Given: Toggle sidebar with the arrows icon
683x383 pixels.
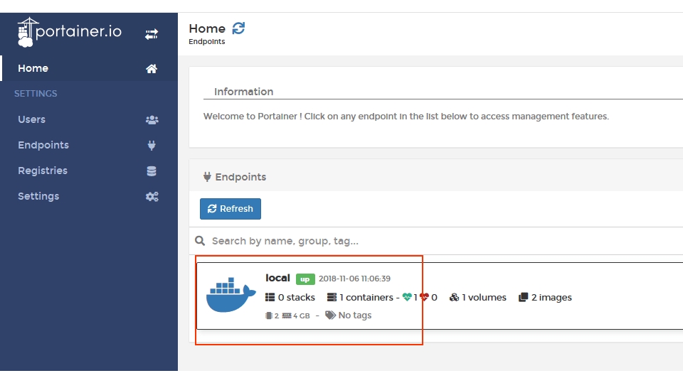Looking at the screenshot, I should point(152,33).
